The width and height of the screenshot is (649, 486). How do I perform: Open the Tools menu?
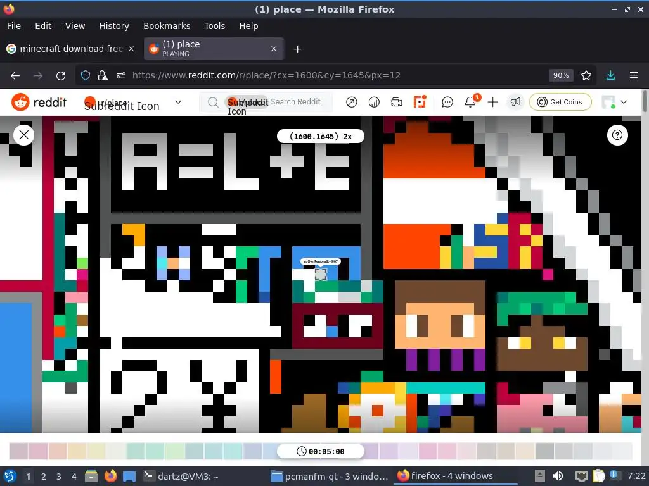coord(214,26)
